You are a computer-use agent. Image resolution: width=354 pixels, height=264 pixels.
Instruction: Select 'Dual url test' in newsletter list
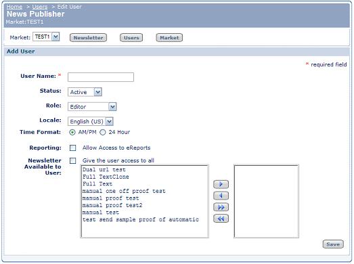[144, 170]
